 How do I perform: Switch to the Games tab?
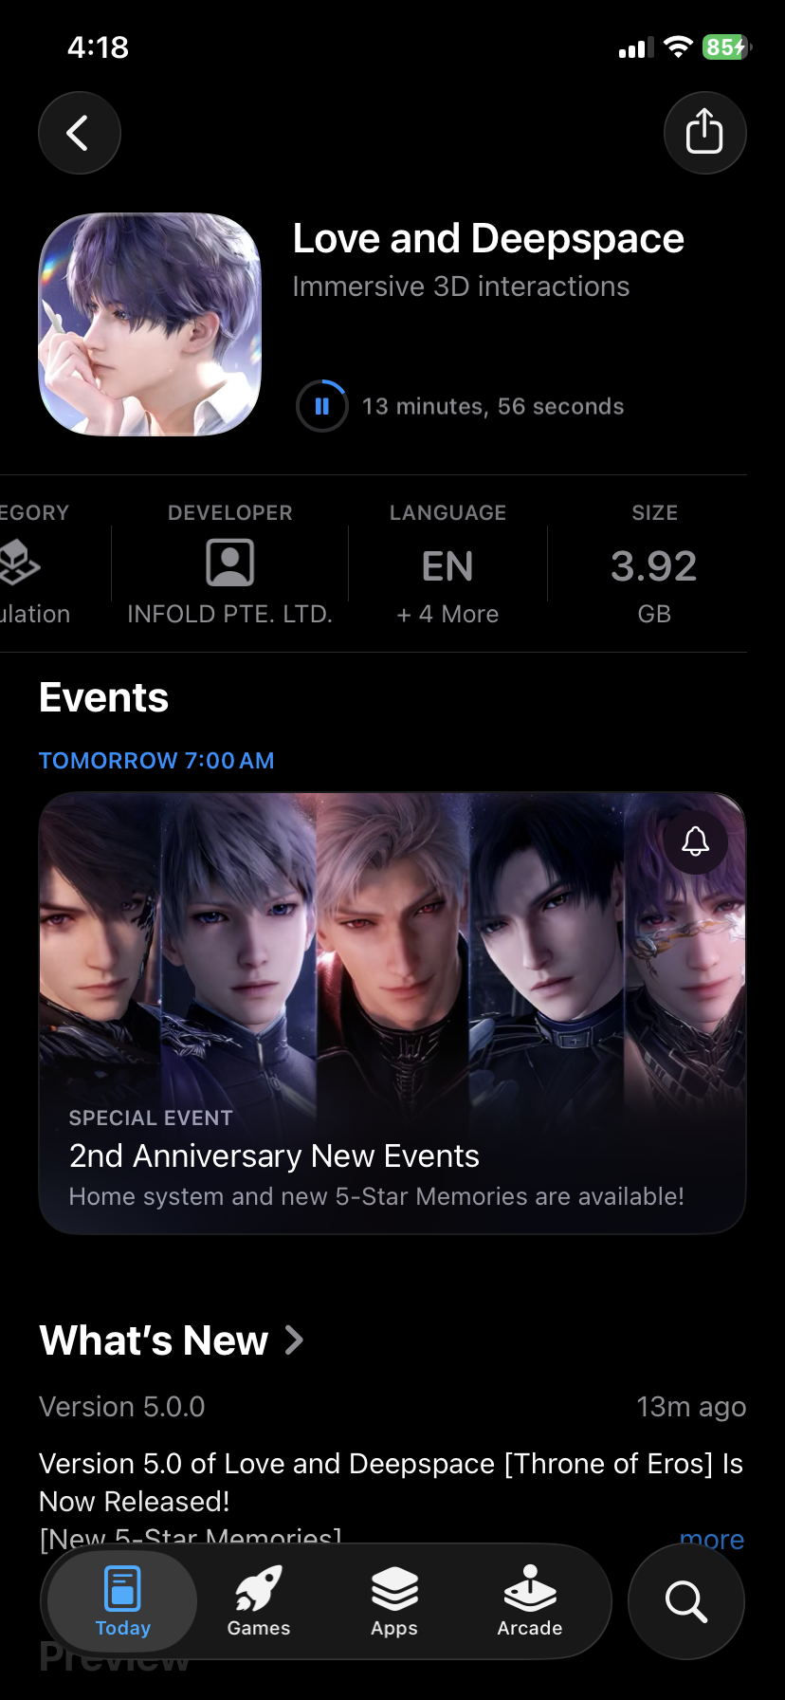[259, 1601]
